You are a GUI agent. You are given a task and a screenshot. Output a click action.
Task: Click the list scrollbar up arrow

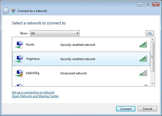pos(153,40)
